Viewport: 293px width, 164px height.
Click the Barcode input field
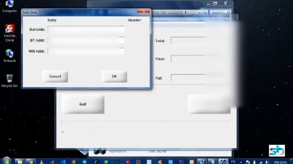pos(86,29)
